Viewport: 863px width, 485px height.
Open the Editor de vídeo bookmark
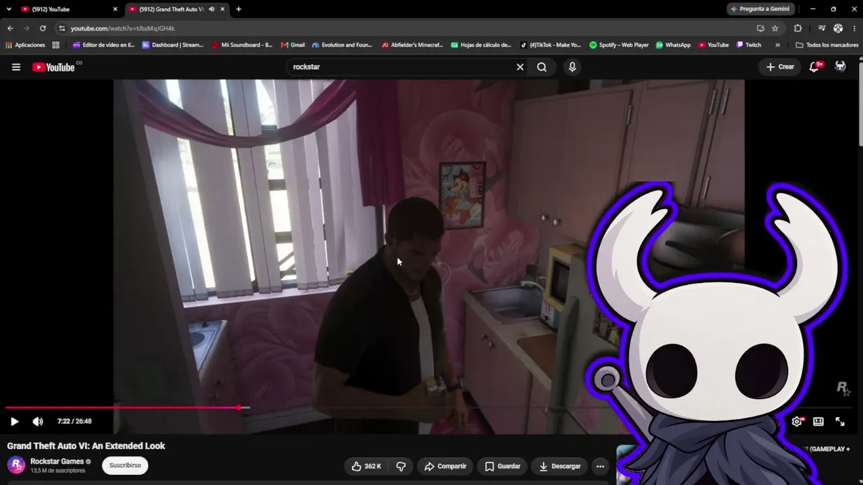pyautogui.click(x=104, y=45)
